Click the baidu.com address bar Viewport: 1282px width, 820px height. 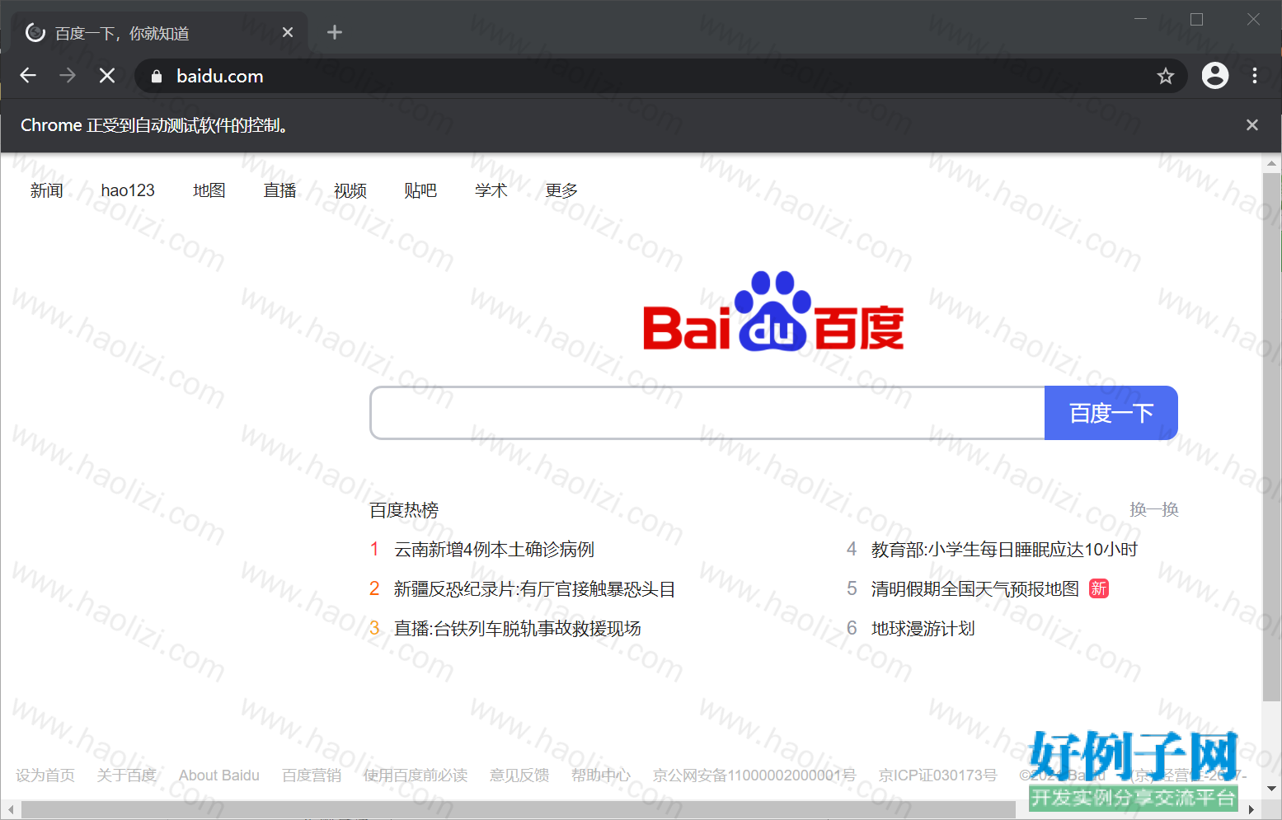660,76
